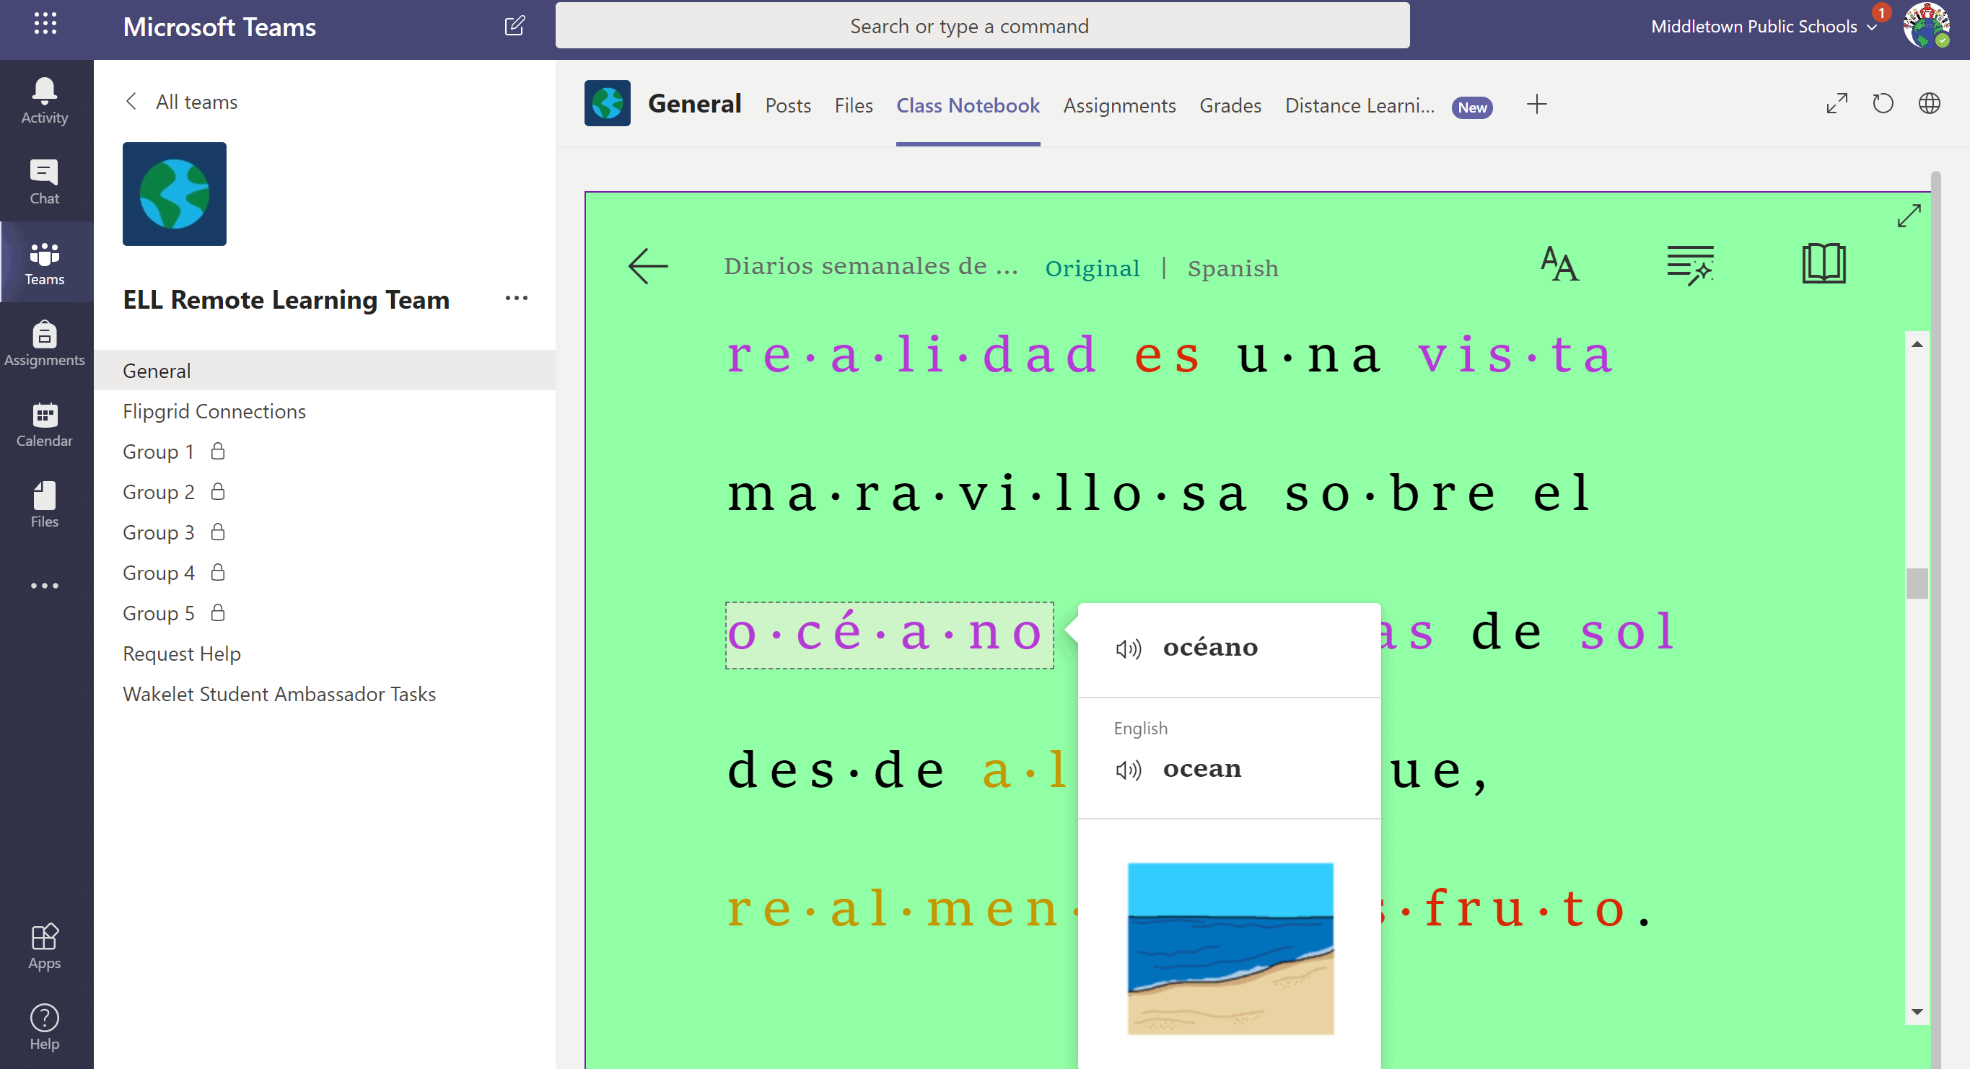Toggle Immersive Reader full screen arrow
The width and height of the screenshot is (1970, 1069).
coord(1908,216)
